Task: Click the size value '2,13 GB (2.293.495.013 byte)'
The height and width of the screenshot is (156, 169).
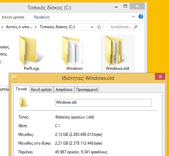Action: (x=79, y=135)
